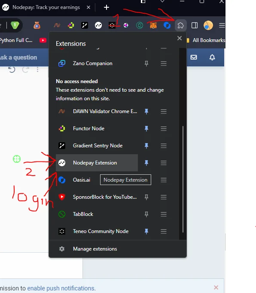Click the Brave Shields lion icon
This screenshot has height=293, width=256.
click(x=15, y=25)
